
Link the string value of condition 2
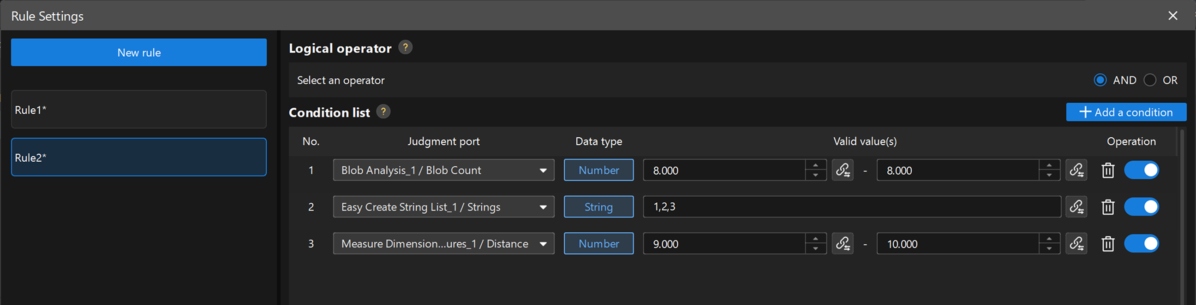(1076, 207)
